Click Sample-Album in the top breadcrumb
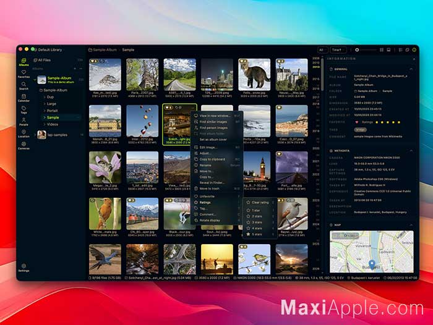 pos(105,50)
